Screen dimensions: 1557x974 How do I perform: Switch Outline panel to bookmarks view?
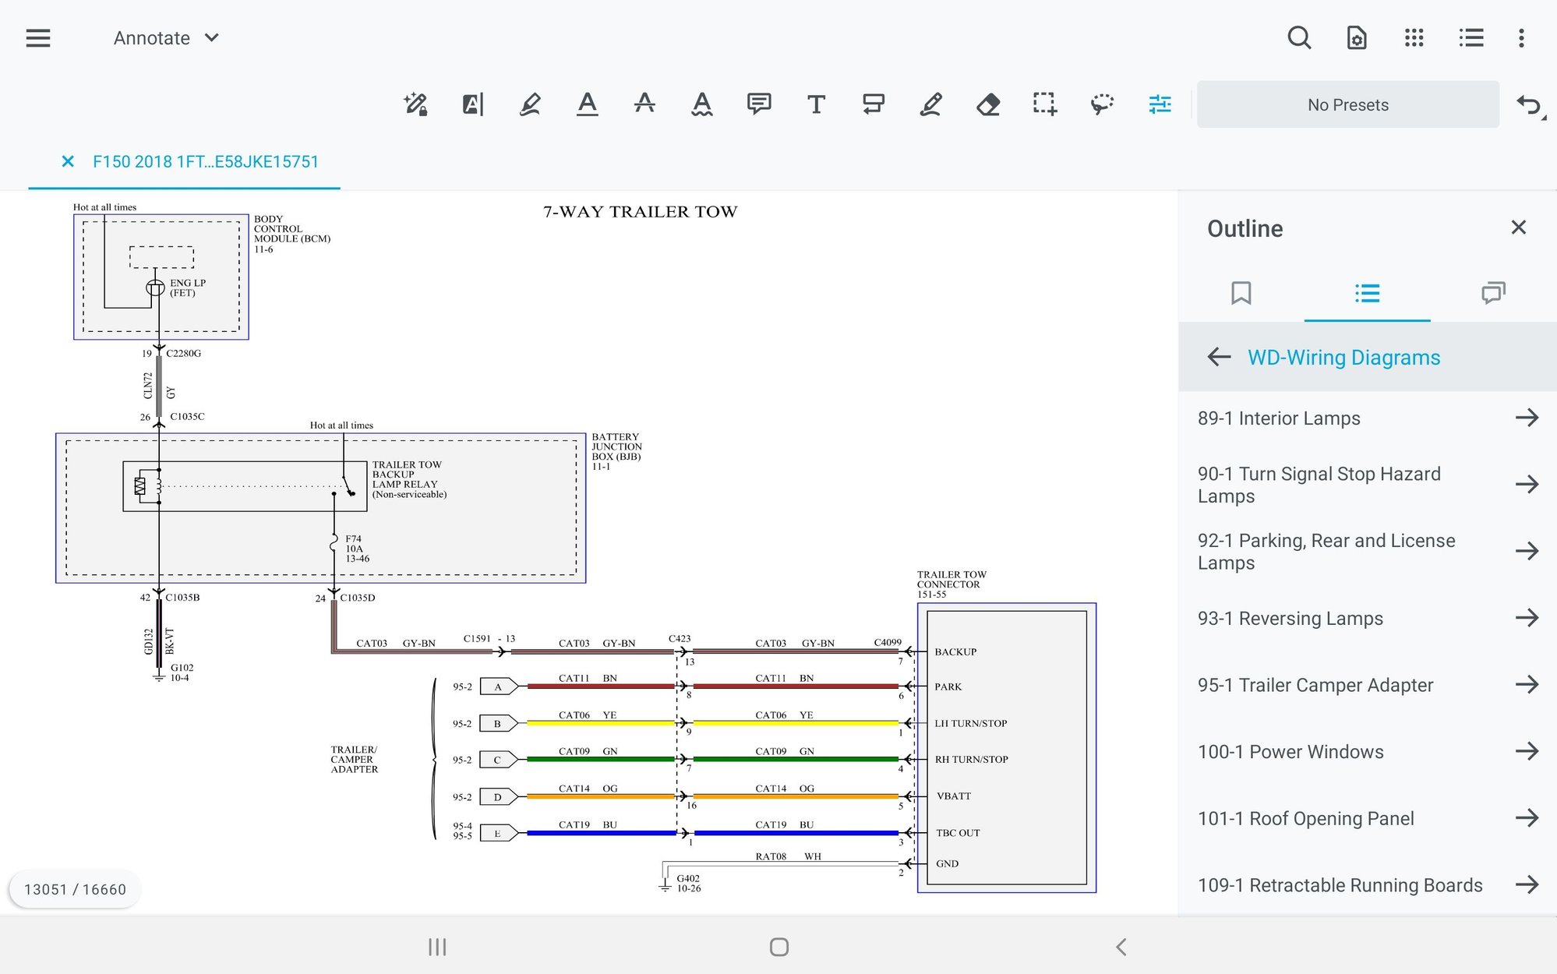coord(1241,294)
